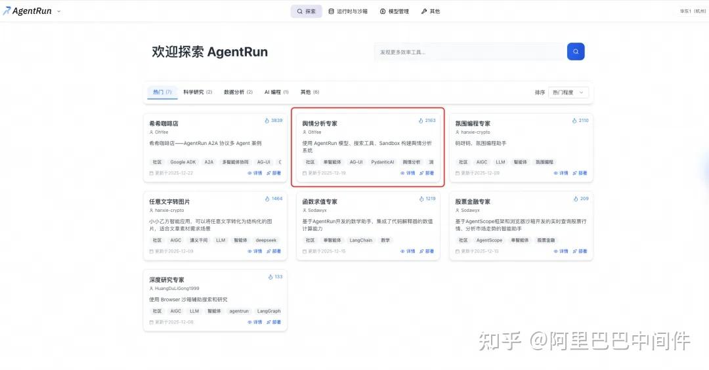
Task: Click 更新于2025-12-22 date on 希希咖啡店
Action: 171,173
